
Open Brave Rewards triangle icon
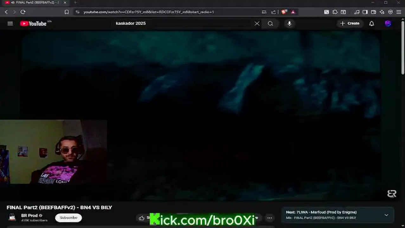293,12
